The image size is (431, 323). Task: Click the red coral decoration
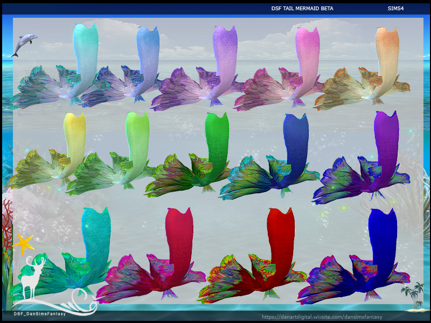coord(7,223)
